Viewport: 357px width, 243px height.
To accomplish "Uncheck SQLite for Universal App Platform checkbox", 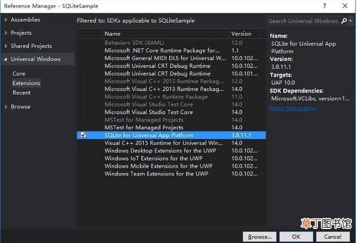I will pos(83,135).
